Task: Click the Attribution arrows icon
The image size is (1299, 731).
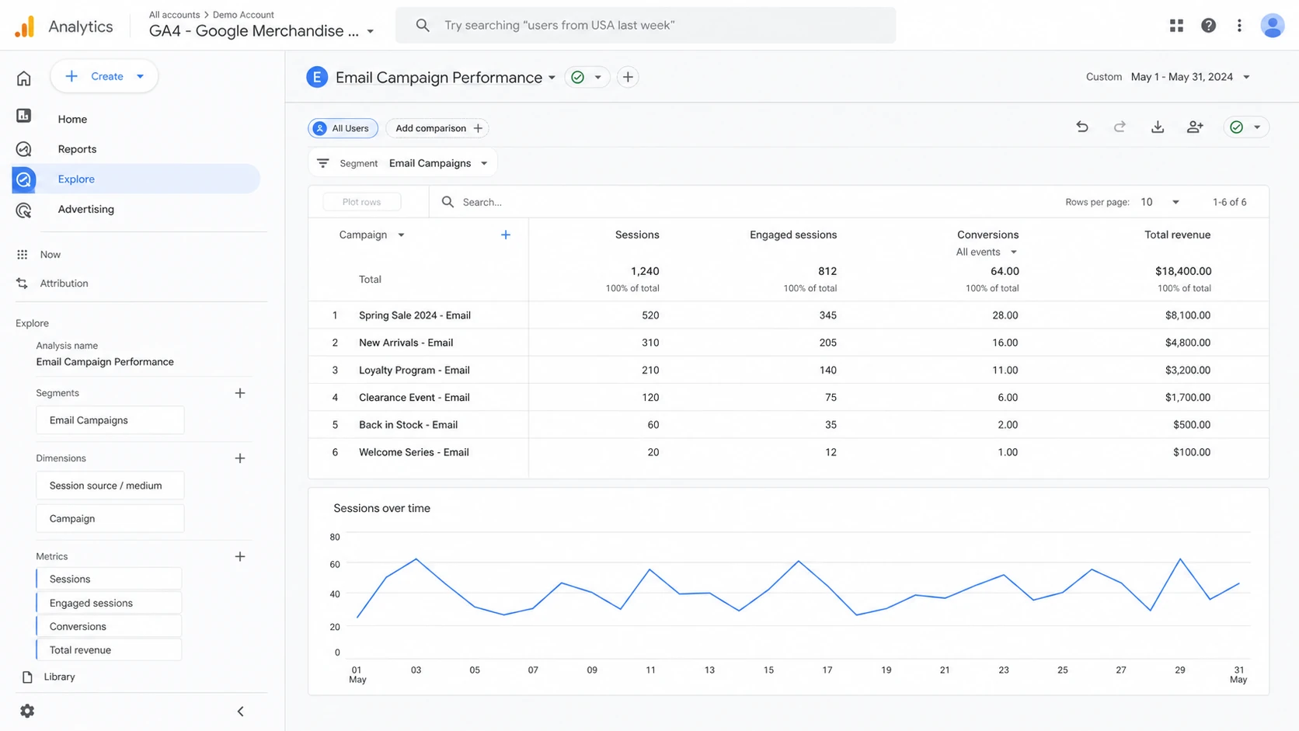Action: tap(22, 284)
